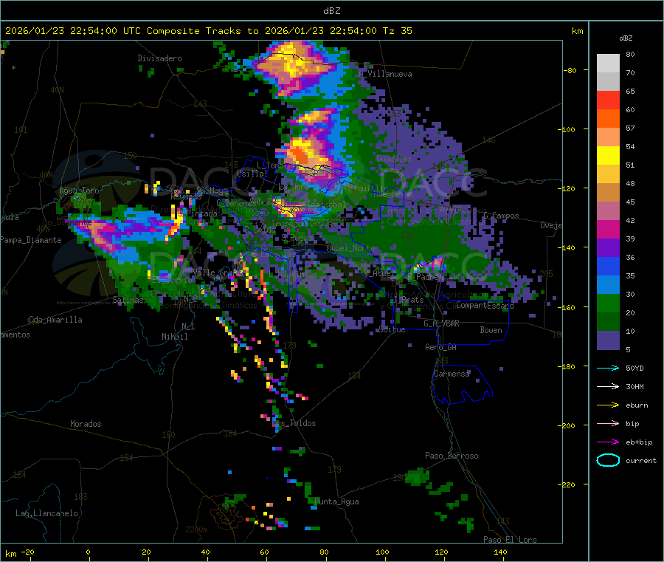The height and width of the screenshot is (562, 664).
Task: Click the 'Paso_El_Loro' map label
Action: [x=510, y=540]
